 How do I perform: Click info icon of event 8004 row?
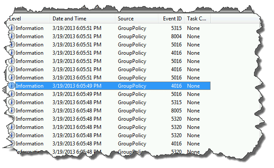coord(12,36)
